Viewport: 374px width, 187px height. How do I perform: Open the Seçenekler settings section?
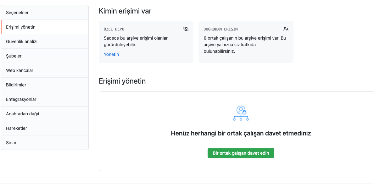click(17, 13)
